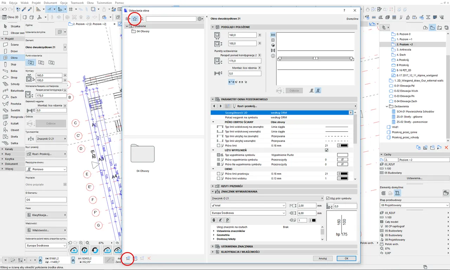Expand the USTAWIENIA ZNACZNIKA section
The width and height of the screenshot is (450, 270).
pos(213,246)
